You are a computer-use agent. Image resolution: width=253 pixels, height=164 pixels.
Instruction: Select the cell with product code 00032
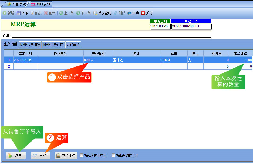pos(98,60)
